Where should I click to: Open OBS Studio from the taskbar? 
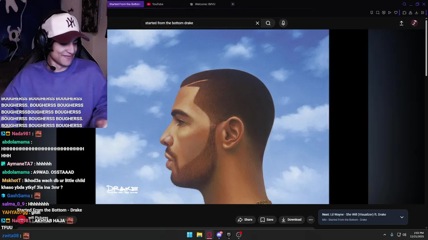point(239,235)
